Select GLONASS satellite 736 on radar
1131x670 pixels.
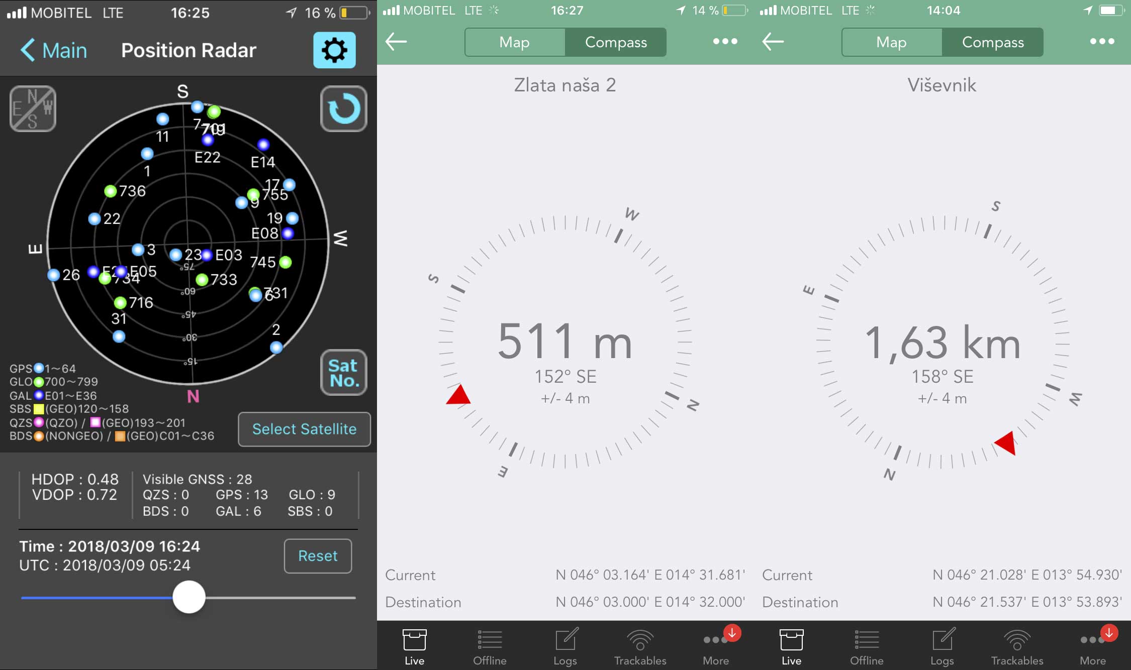(x=110, y=191)
